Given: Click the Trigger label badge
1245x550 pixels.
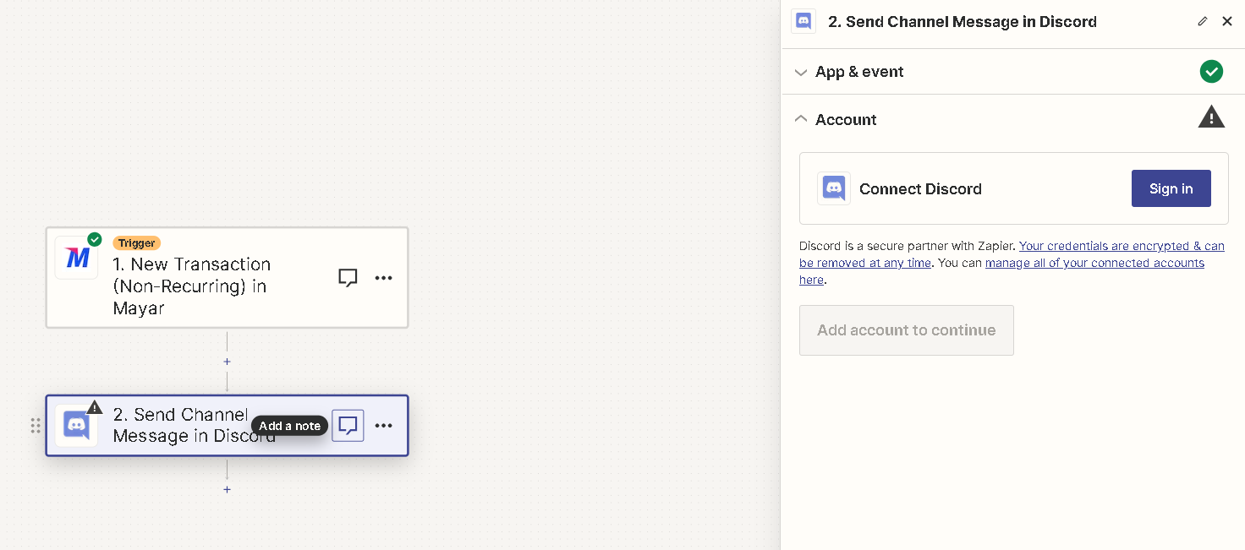Looking at the screenshot, I should 136,243.
